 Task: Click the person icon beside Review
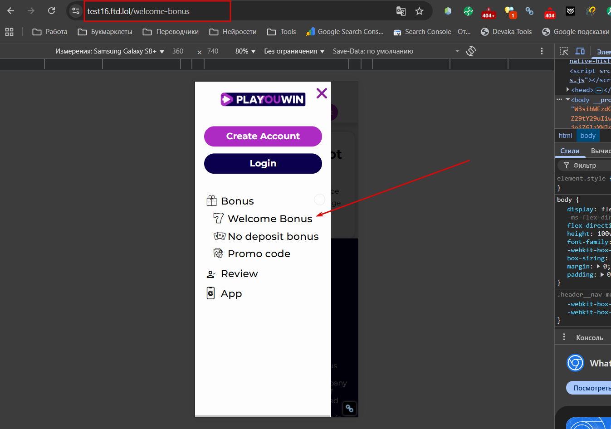click(211, 274)
